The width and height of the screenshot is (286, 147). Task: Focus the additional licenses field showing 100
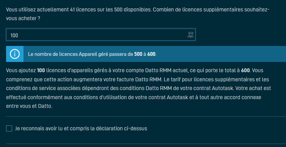pos(101,35)
